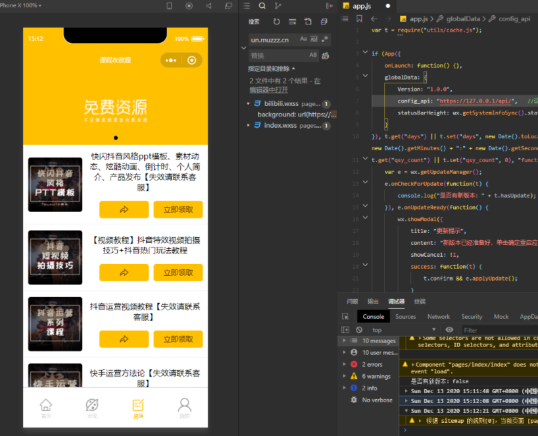The height and width of the screenshot is (436, 538).
Task: Toggle the editor bookmark icon
Action: coord(359,19)
